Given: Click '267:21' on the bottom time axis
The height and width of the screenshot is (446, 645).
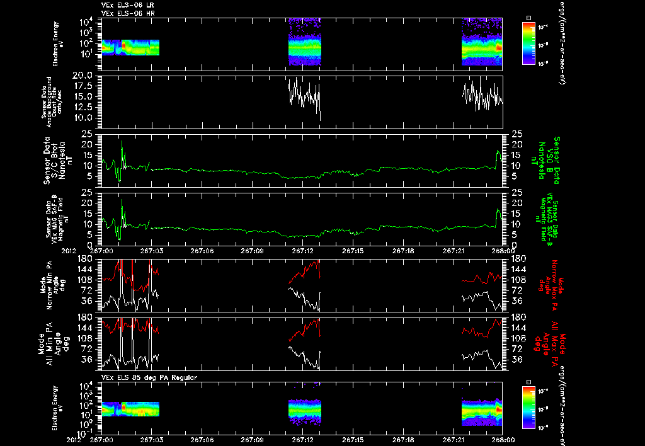Looking at the screenshot, I should (x=453, y=440).
